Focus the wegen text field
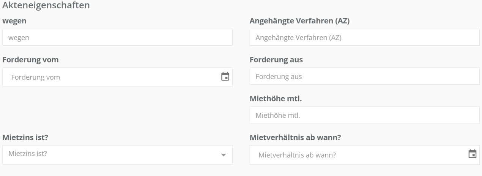The height and width of the screenshot is (176, 482). [117, 37]
